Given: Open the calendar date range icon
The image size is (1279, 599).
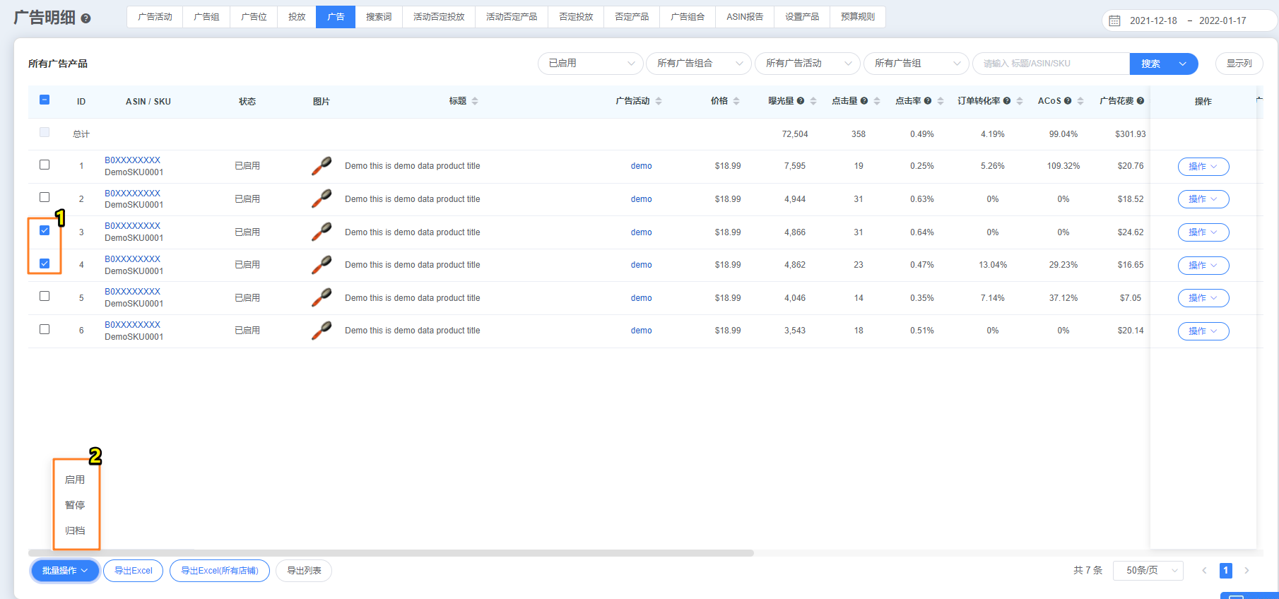Looking at the screenshot, I should coord(1114,20).
